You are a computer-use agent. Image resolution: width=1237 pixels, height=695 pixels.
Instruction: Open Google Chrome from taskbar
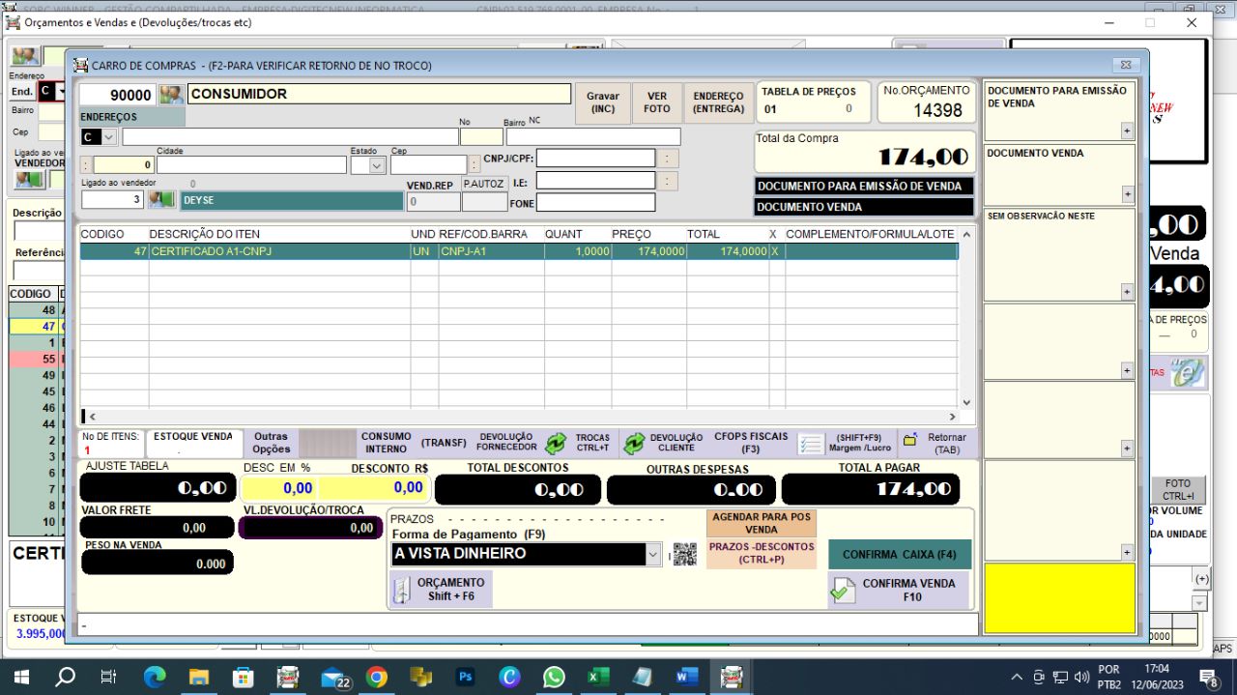tap(377, 677)
